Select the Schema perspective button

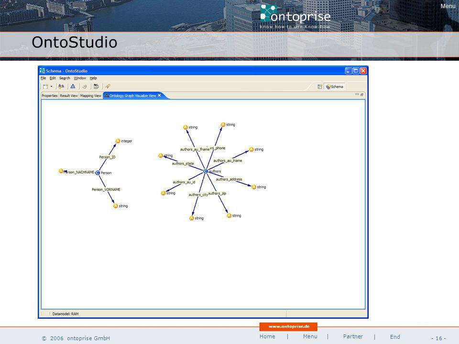tap(335, 86)
